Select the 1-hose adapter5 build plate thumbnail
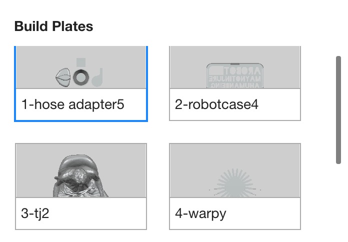 click(81, 67)
